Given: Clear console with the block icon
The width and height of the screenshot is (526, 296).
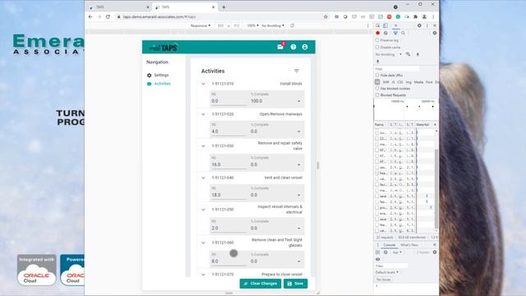Looking at the screenshot, I should [x=385, y=252].
